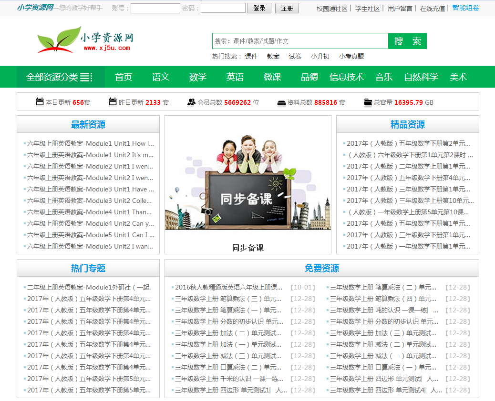Image resolution: width=495 pixels, height=401 pixels.
Task: Select 自然科学 in the navigation bar
Action: tap(421, 77)
